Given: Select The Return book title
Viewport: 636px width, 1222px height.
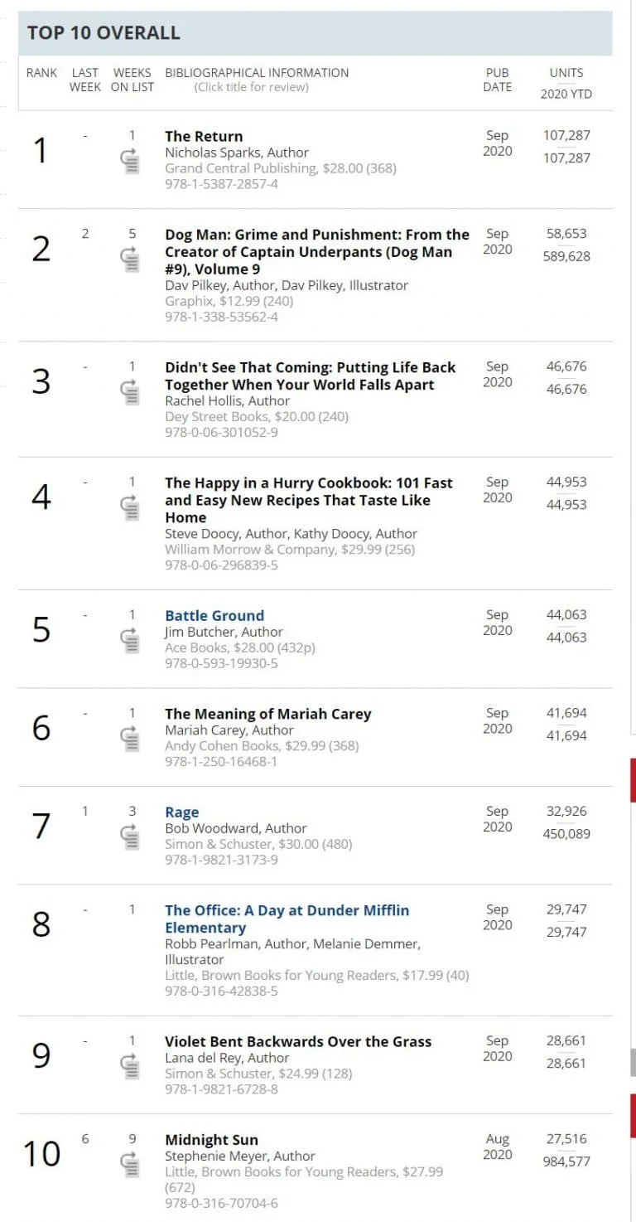Looking at the screenshot, I should click(x=204, y=137).
